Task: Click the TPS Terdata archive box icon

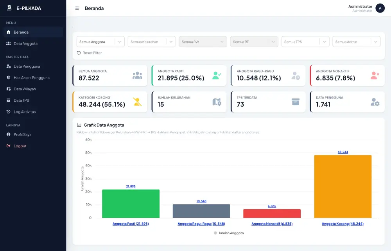Action: (x=296, y=102)
